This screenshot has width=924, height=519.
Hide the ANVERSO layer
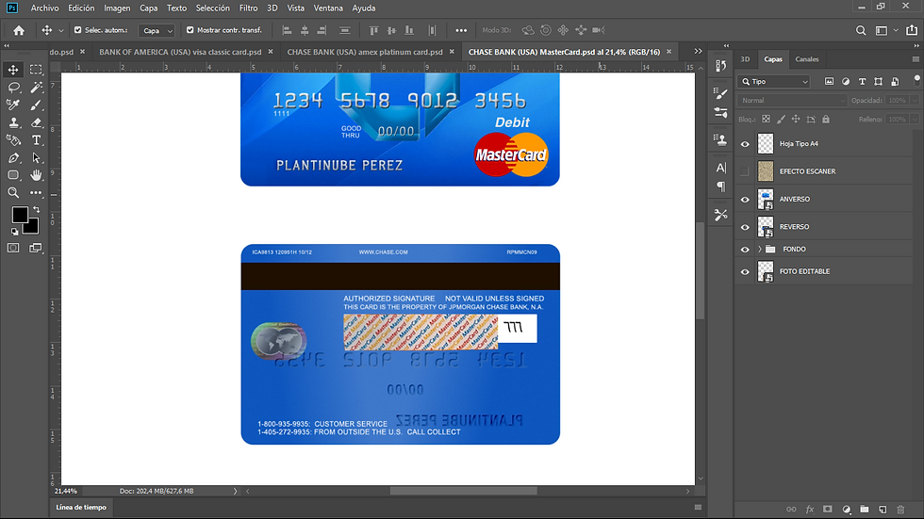[745, 200]
